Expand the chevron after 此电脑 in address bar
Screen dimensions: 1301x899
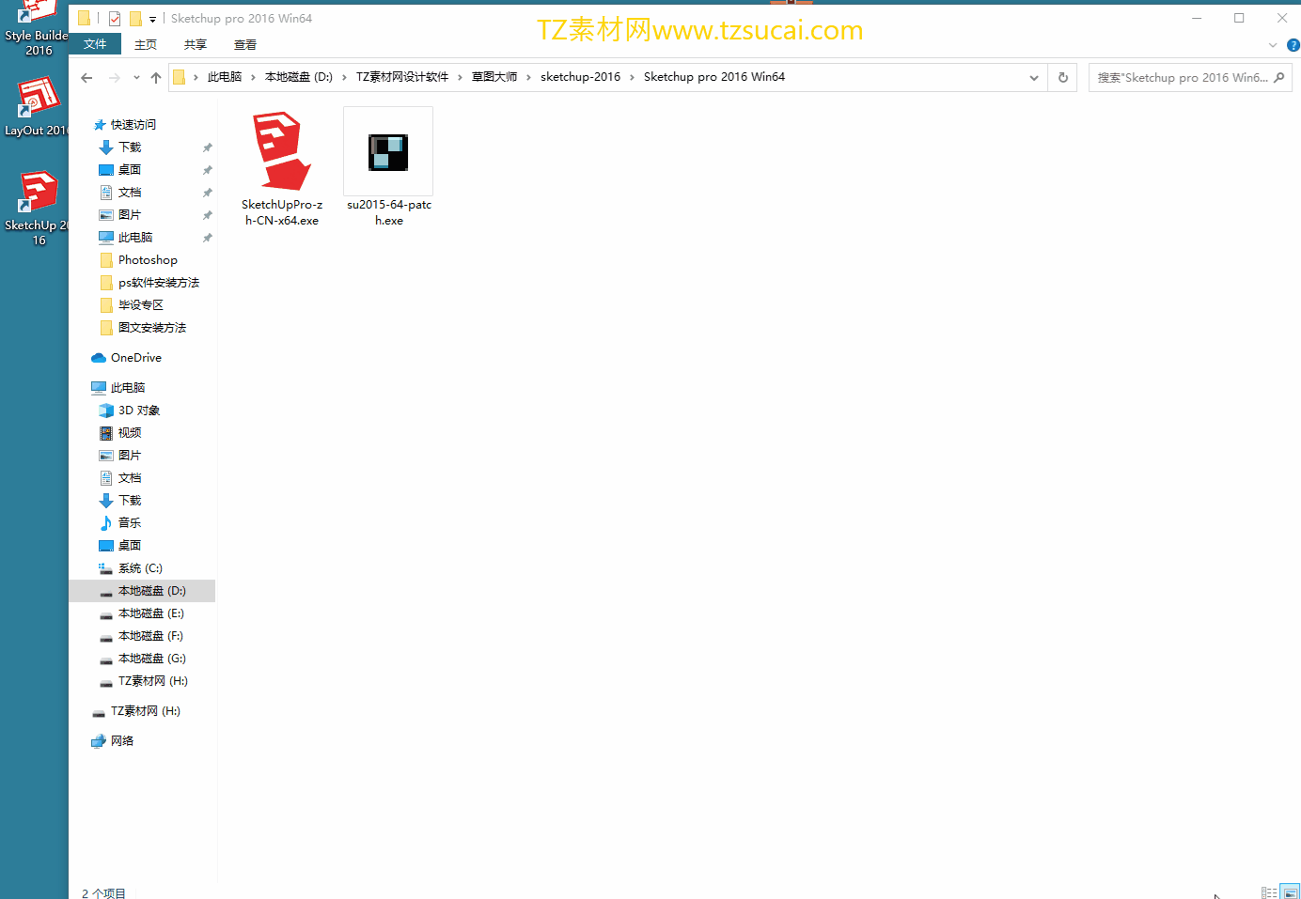pos(253,77)
